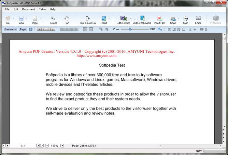Click the horizontal scrollbar right arrow
The image size is (228, 155).
(x=221, y=146)
